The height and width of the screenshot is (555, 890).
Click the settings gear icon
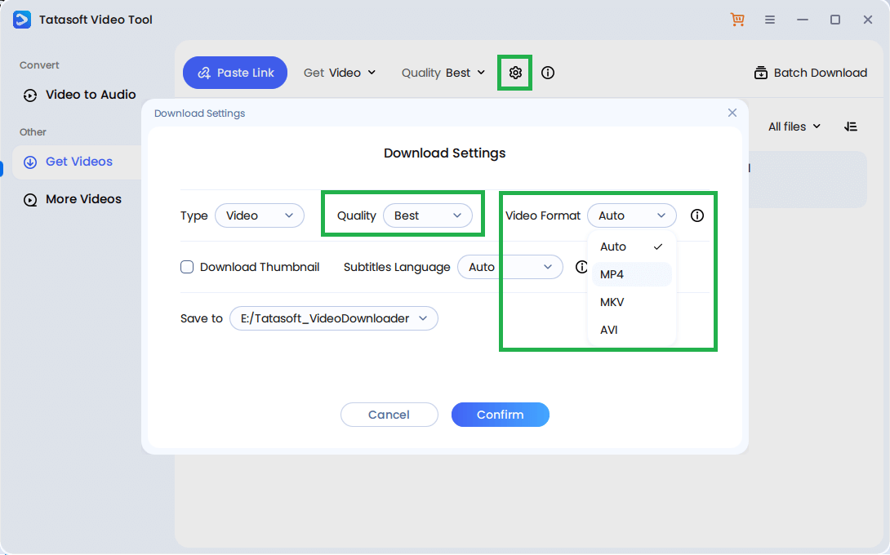click(515, 73)
